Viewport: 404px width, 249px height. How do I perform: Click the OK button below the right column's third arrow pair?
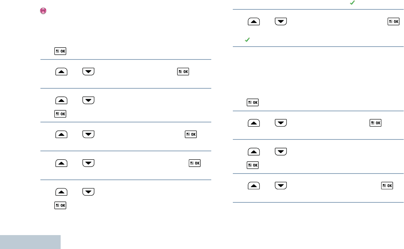[253, 165]
